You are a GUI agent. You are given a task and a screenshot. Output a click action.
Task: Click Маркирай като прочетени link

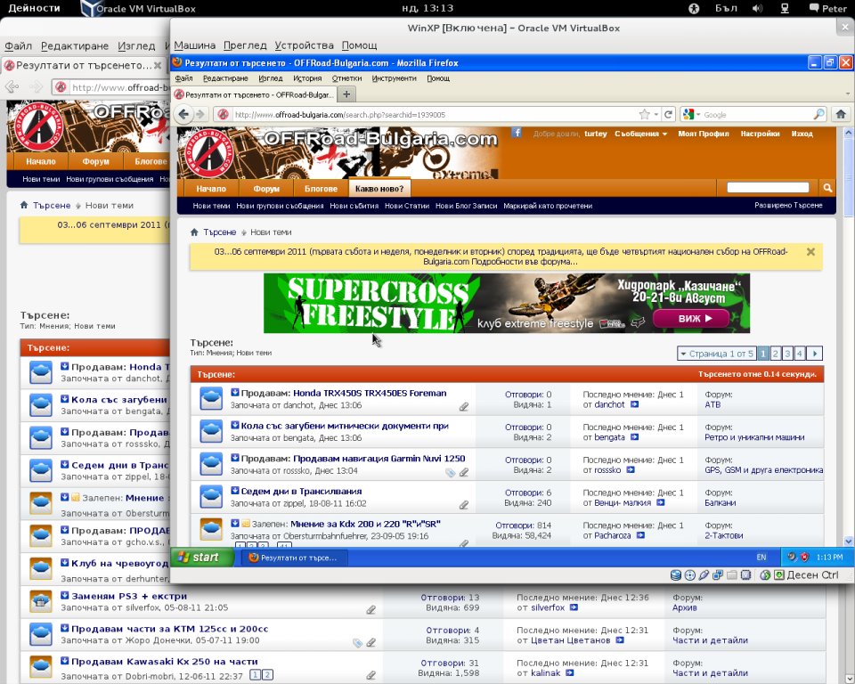point(548,206)
